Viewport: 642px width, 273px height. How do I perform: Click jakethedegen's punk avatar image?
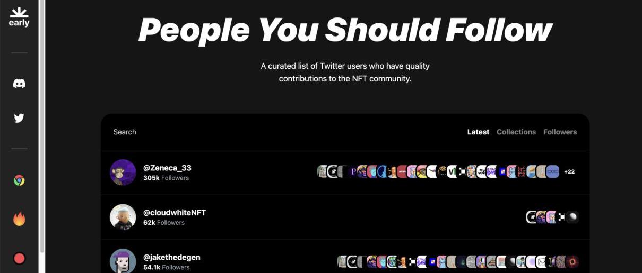[x=123, y=261]
